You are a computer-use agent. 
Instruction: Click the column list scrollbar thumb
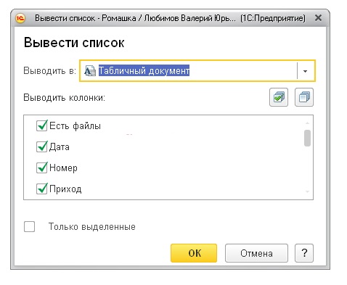pos(307,138)
